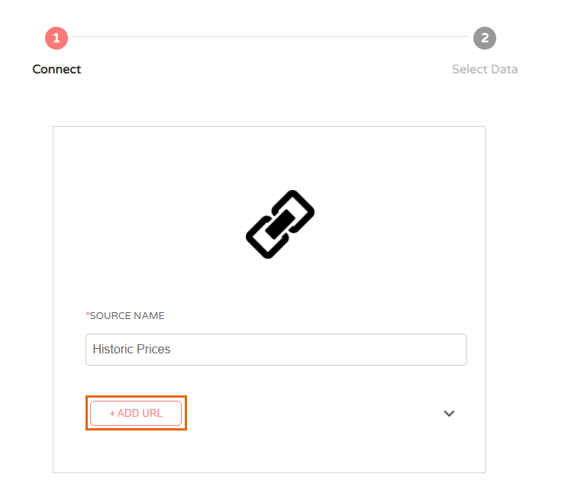Go to the Select Data step
The height and width of the screenshot is (503, 568).
(x=485, y=69)
